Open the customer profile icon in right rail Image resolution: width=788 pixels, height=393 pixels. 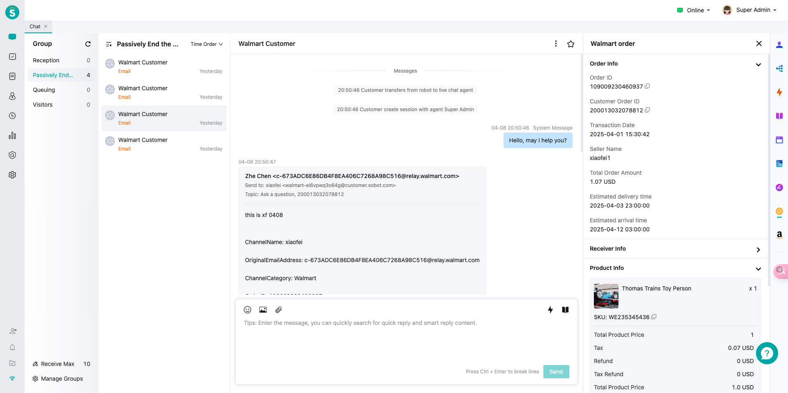pyautogui.click(x=779, y=45)
